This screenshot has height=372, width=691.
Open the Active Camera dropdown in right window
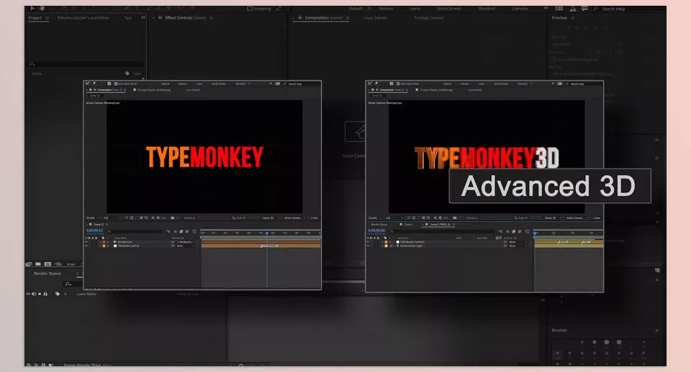pos(577,218)
